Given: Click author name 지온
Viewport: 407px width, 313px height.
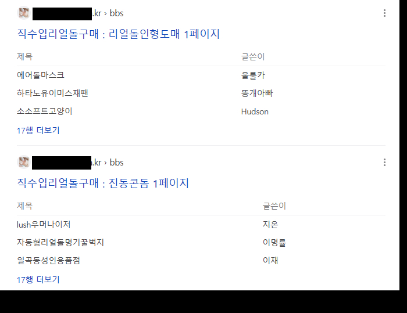Looking at the screenshot, I should click(270, 224).
